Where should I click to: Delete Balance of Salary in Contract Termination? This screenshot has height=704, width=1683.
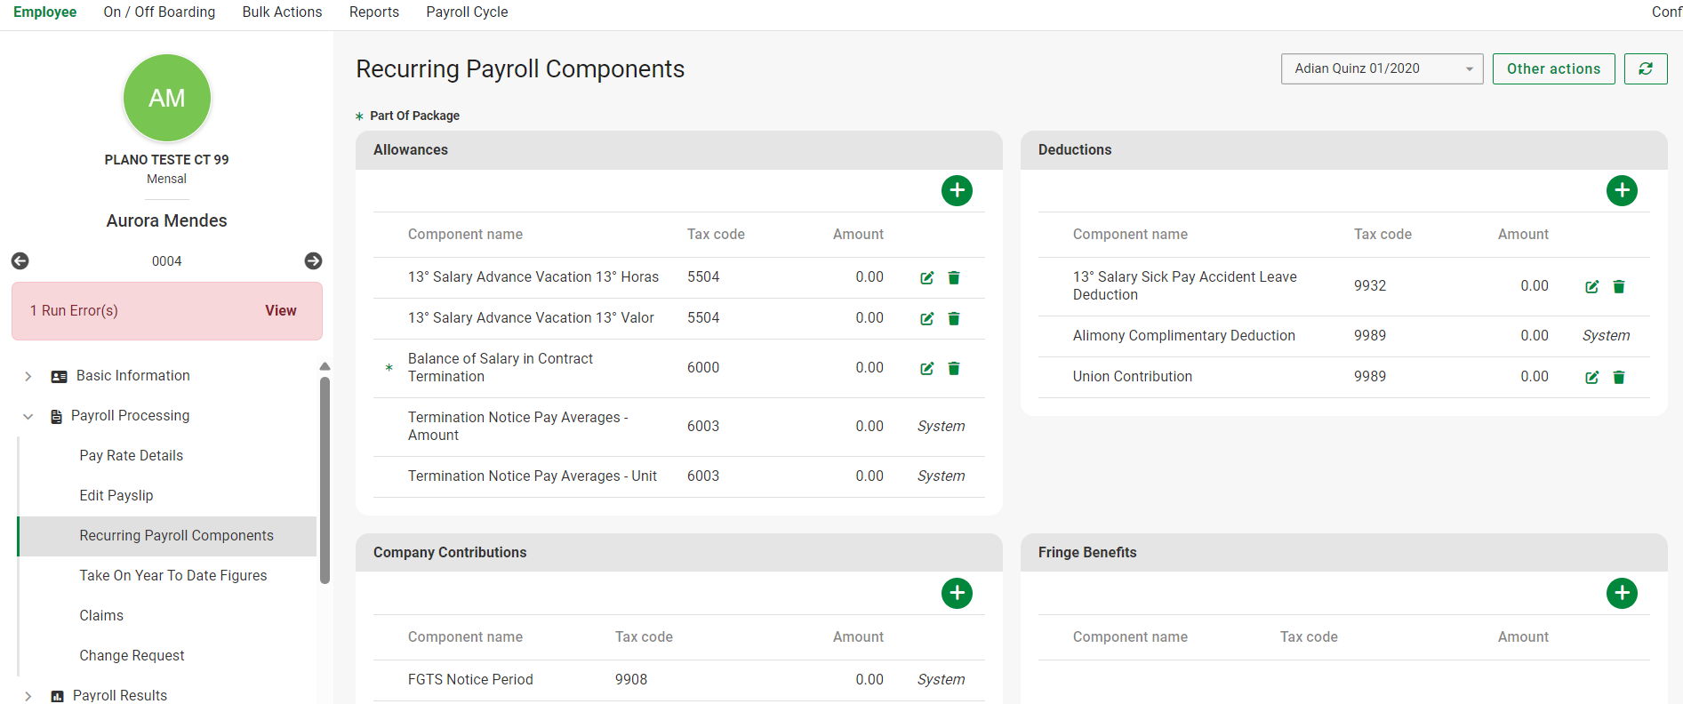[954, 369]
